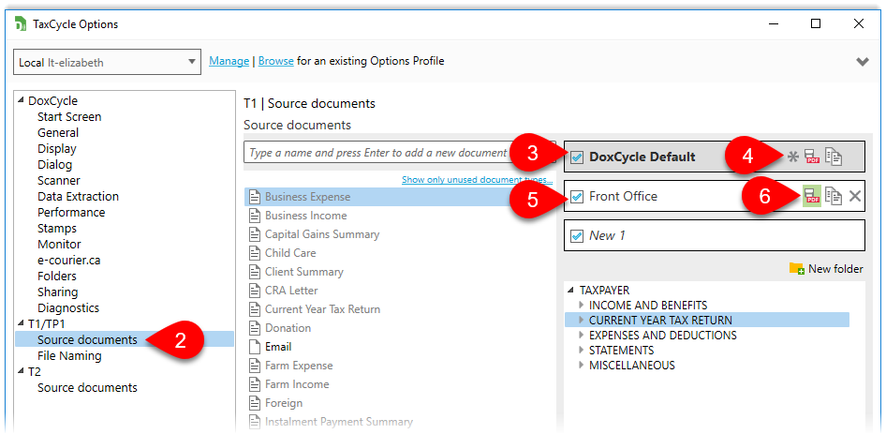Toggle the Front Office checkbox

(577, 196)
